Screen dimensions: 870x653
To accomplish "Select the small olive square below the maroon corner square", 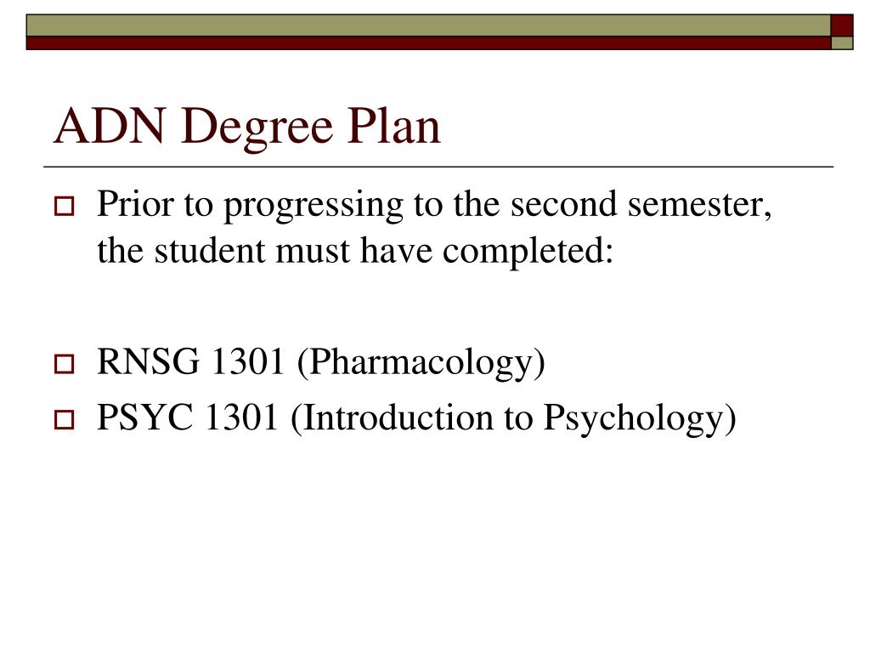I will 842,43.
